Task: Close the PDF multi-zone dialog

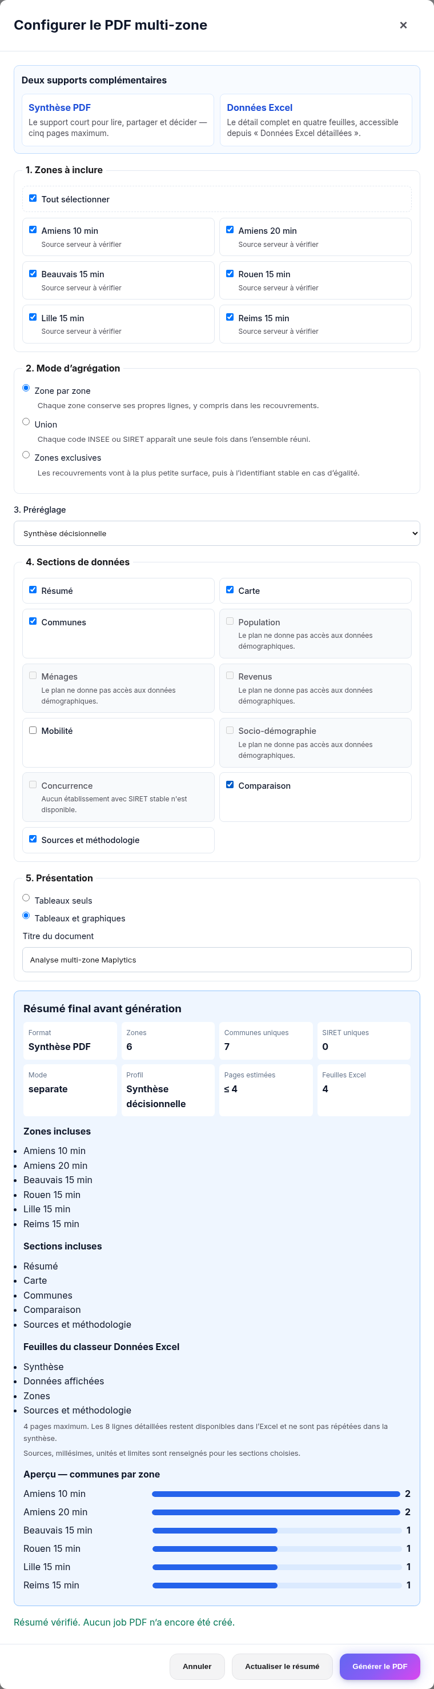Action: (403, 25)
